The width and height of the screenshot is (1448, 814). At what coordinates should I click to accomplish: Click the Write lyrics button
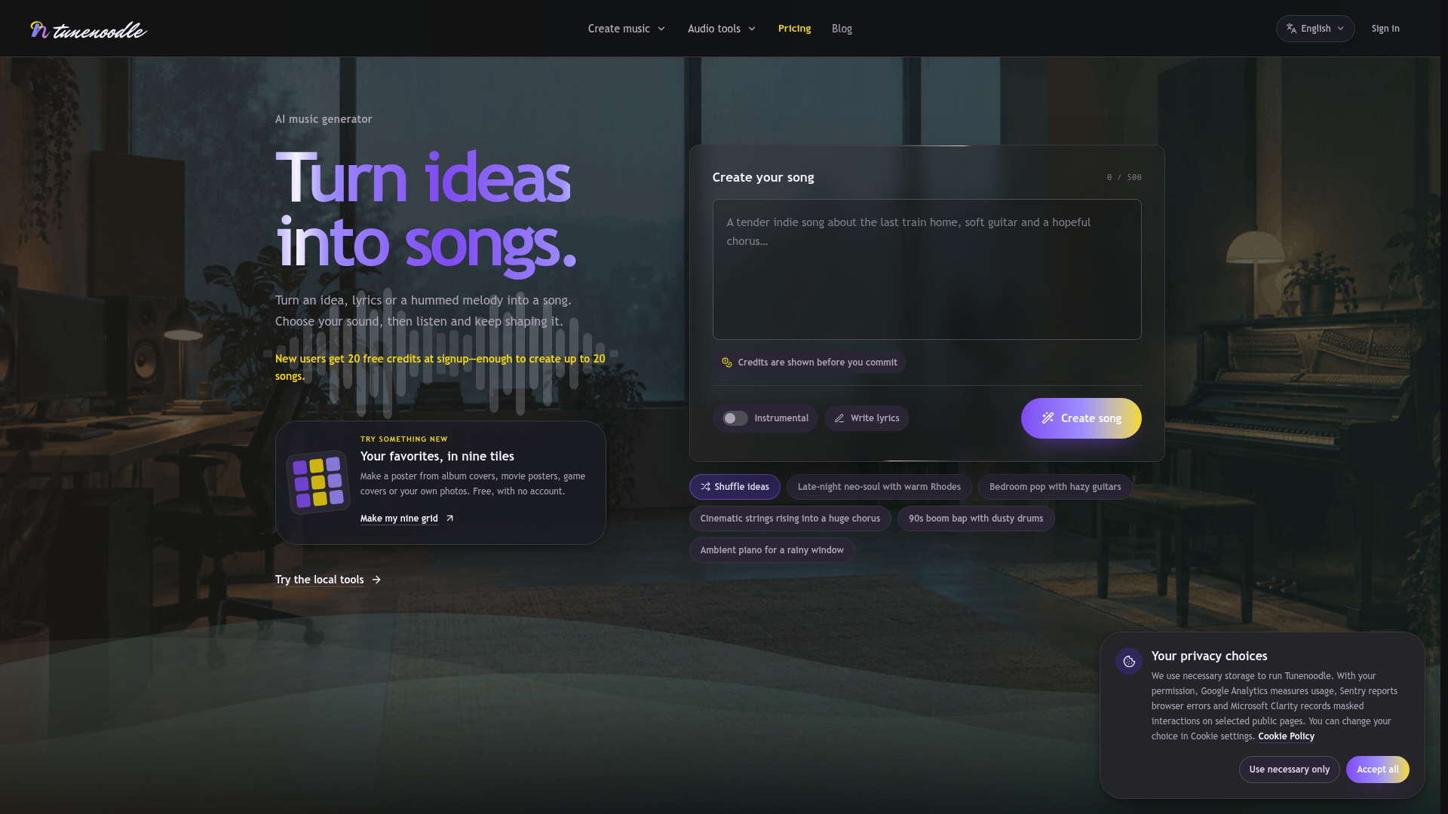867,418
